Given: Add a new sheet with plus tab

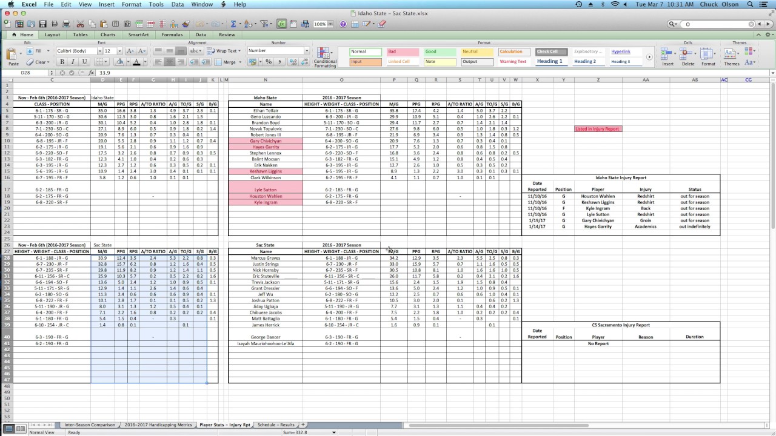Looking at the screenshot, I should click(303, 425).
